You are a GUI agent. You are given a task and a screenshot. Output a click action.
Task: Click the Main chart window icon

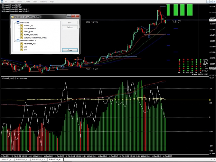pyautogui.click(x=18, y=22)
